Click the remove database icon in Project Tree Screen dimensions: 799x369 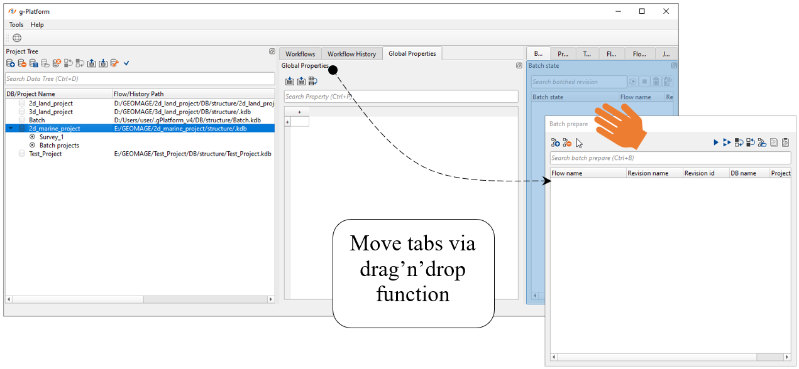click(x=22, y=63)
